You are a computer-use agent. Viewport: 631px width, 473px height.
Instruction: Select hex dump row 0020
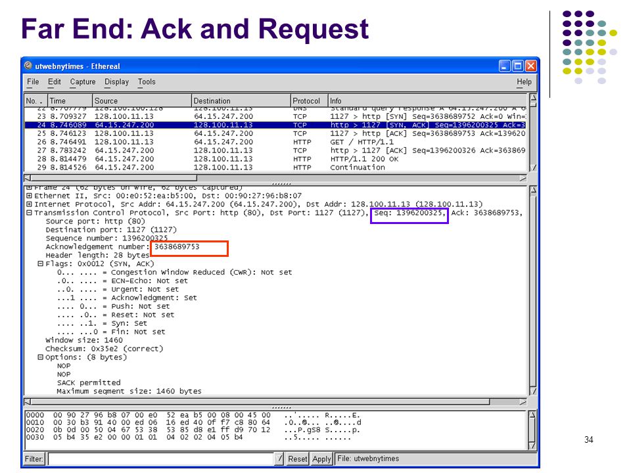tap(193, 430)
